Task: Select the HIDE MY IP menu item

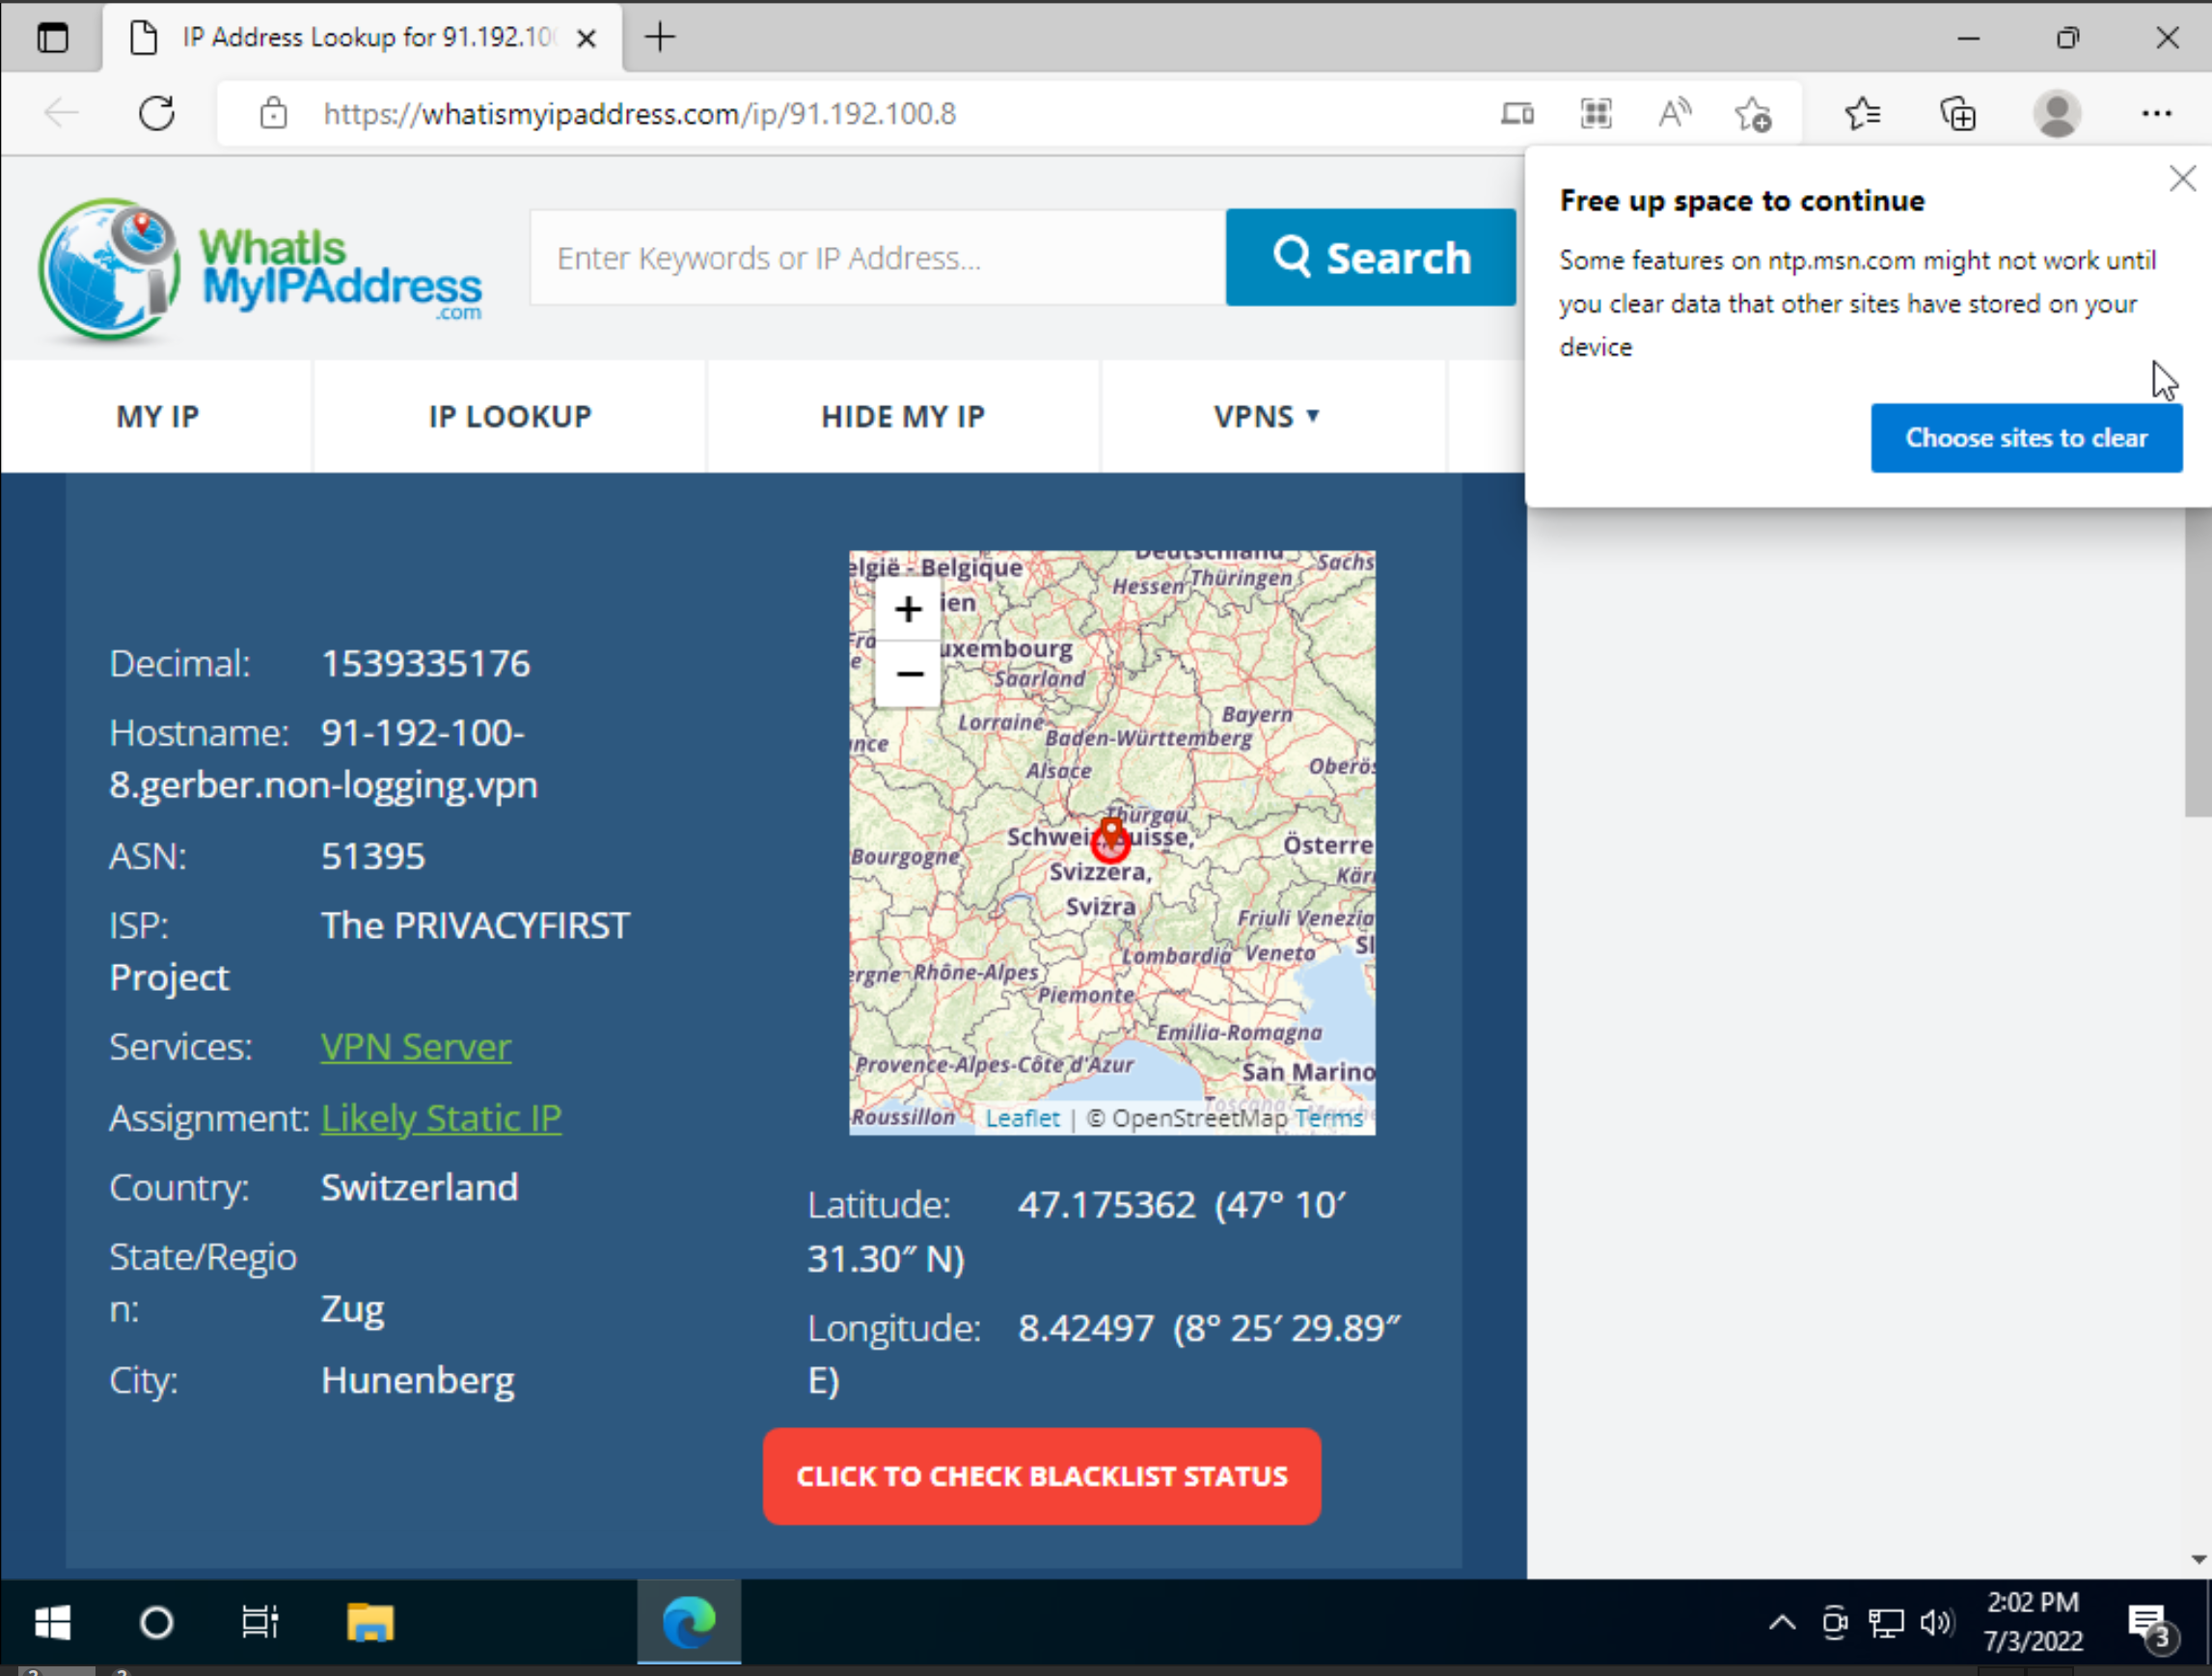Action: pos(903,416)
